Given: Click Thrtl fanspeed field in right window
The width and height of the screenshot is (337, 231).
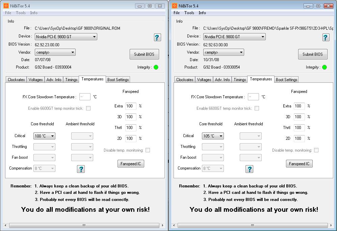Looking at the screenshot, I should click(299, 128).
